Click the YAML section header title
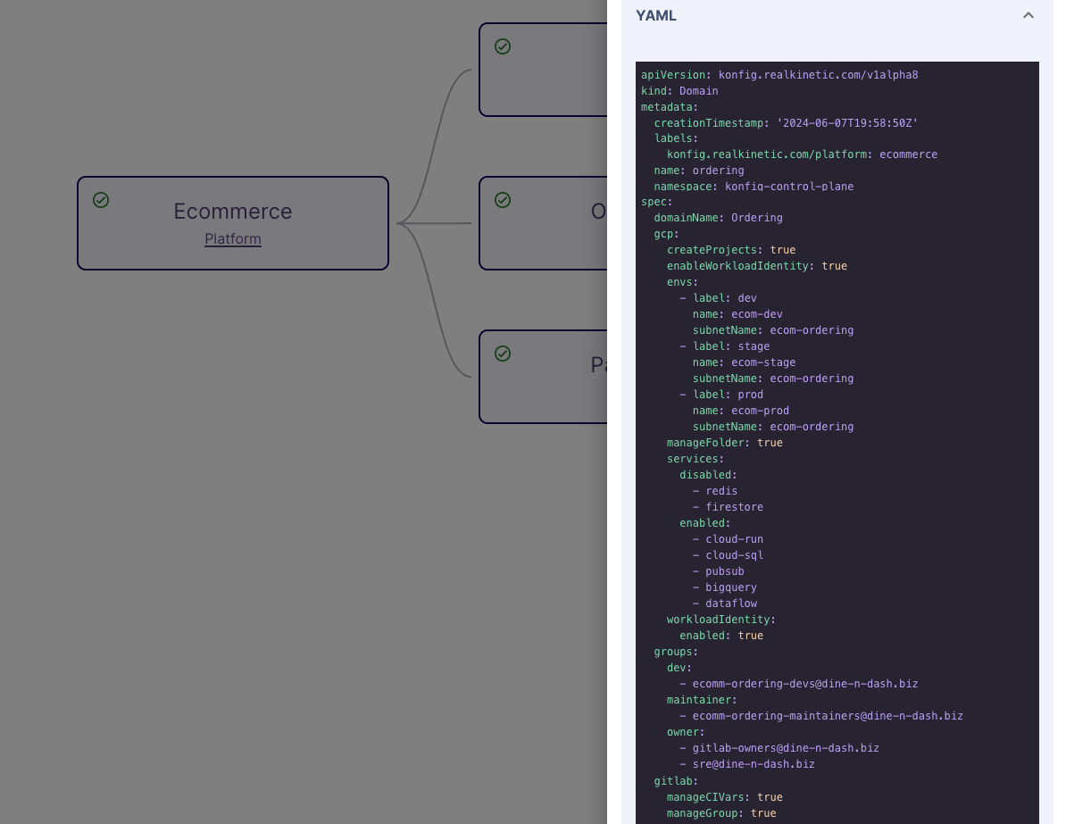The width and height of the screenshot is (1066, 824). [656, 15]
